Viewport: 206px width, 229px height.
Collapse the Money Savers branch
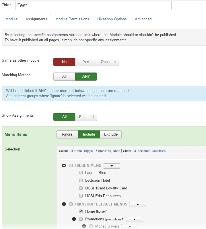tap(84, 226)
